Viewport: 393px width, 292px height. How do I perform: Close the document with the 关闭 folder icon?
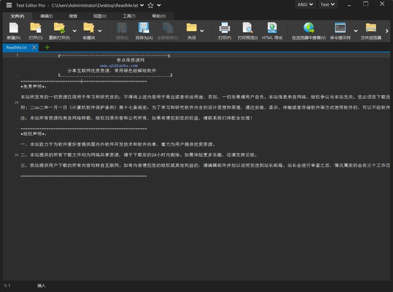coord(191,28)
